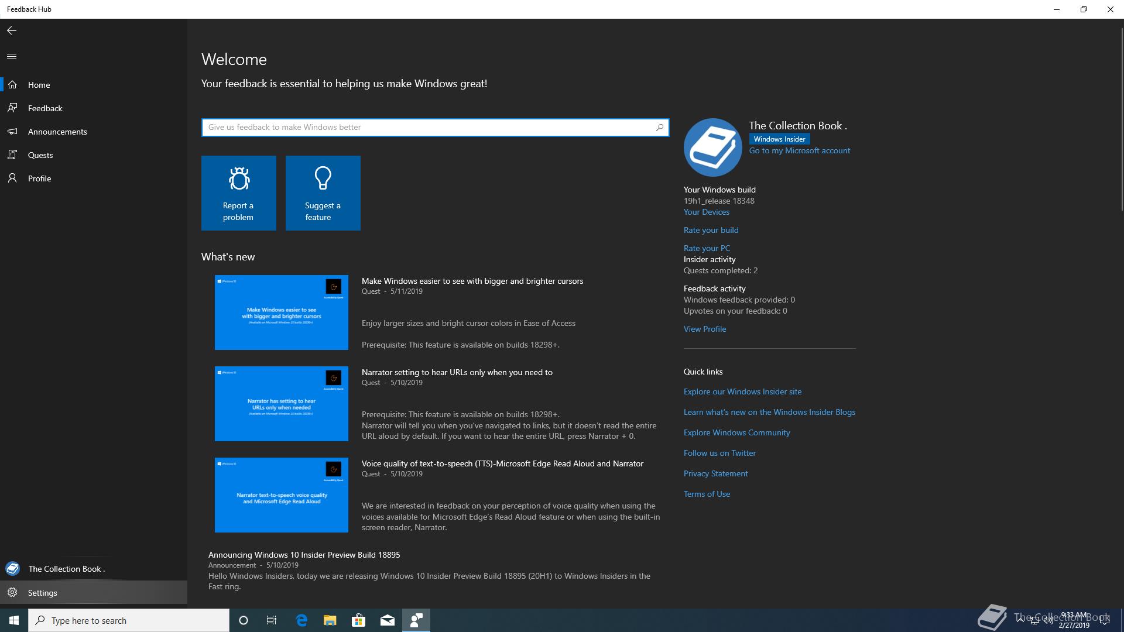Click the back arrow icon
This screenshot has height=632, width=1124.
12,30
